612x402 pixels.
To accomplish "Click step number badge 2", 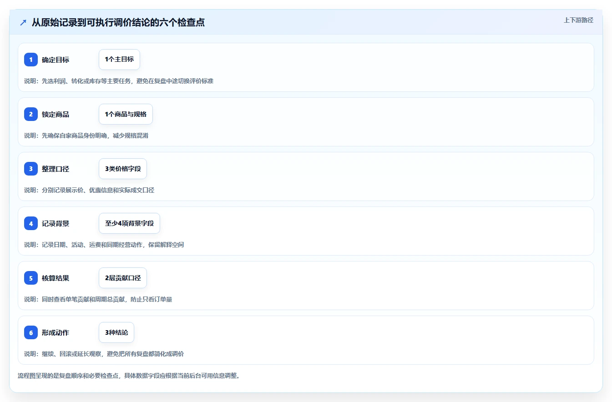I will coord(31,114).
